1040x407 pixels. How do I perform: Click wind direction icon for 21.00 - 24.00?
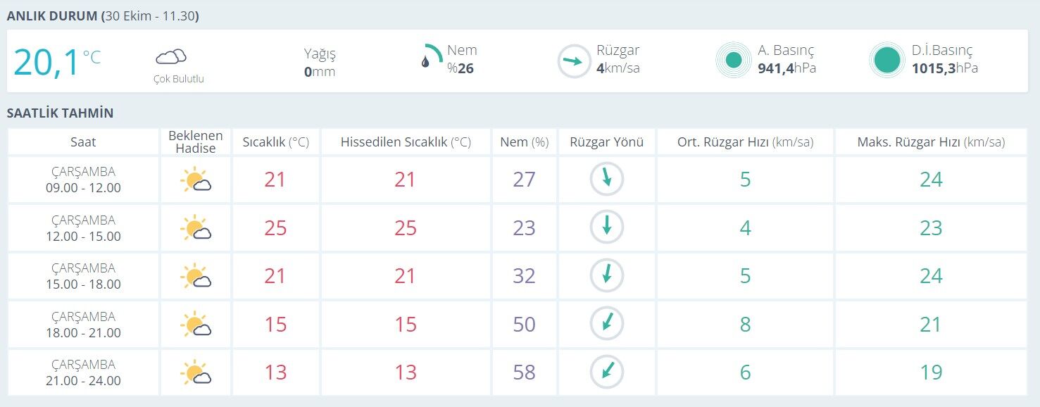click(606, 372)
